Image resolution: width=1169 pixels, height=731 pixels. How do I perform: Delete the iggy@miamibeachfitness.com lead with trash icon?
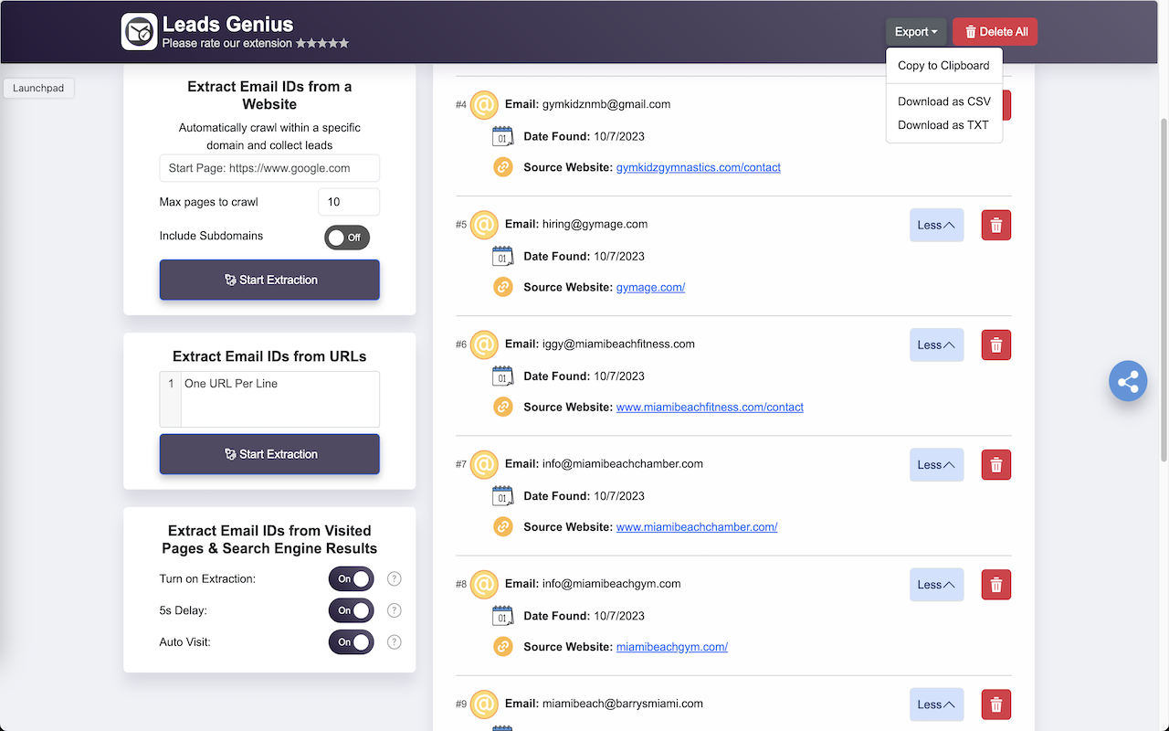[996, 344]
